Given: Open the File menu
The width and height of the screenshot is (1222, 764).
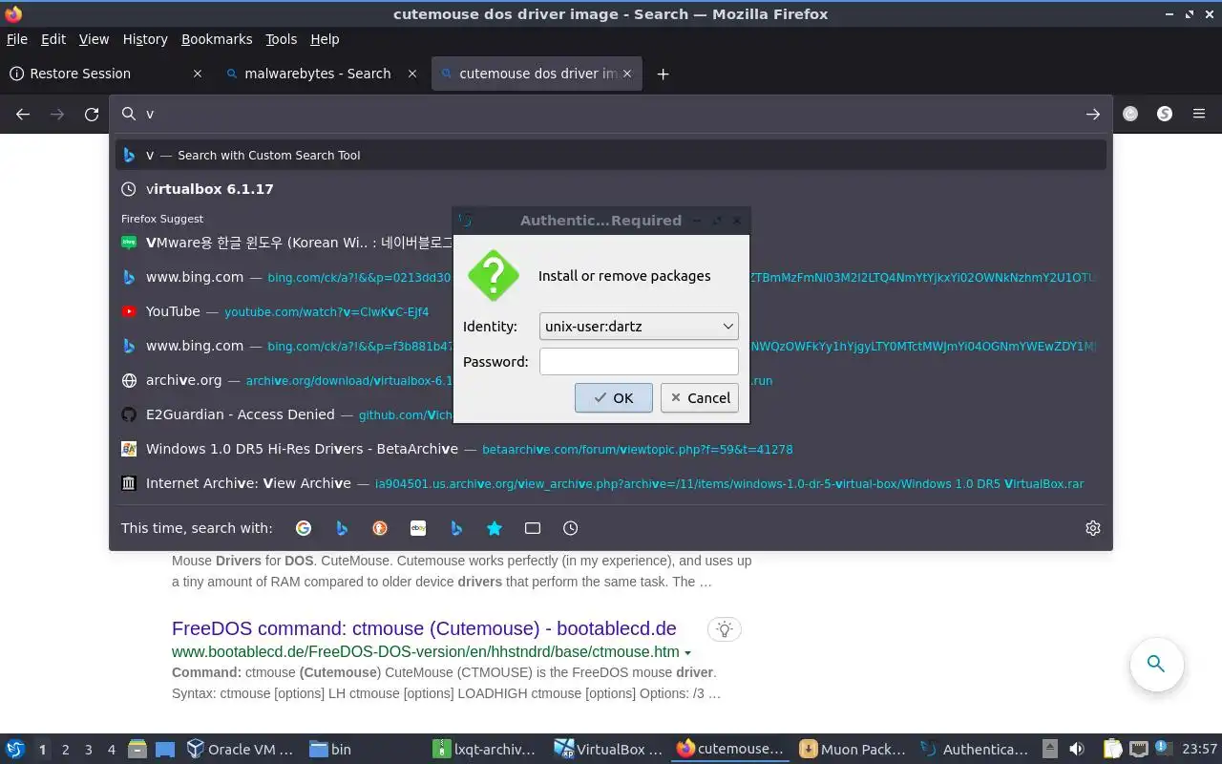Looking at the screenshot, I should pos(17,39).
